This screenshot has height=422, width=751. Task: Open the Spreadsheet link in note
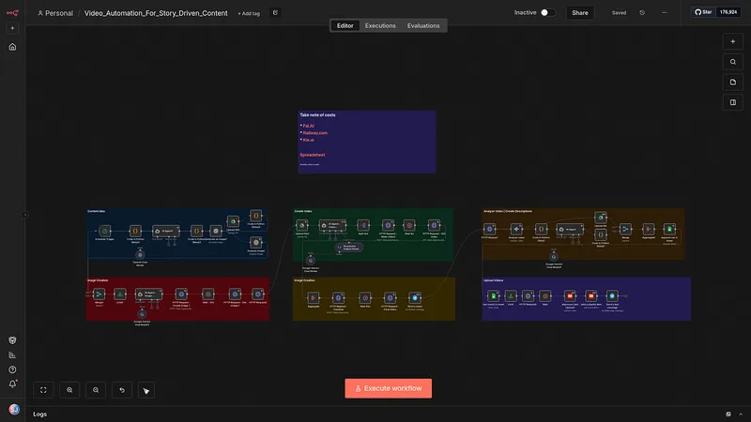pos(313,155)
